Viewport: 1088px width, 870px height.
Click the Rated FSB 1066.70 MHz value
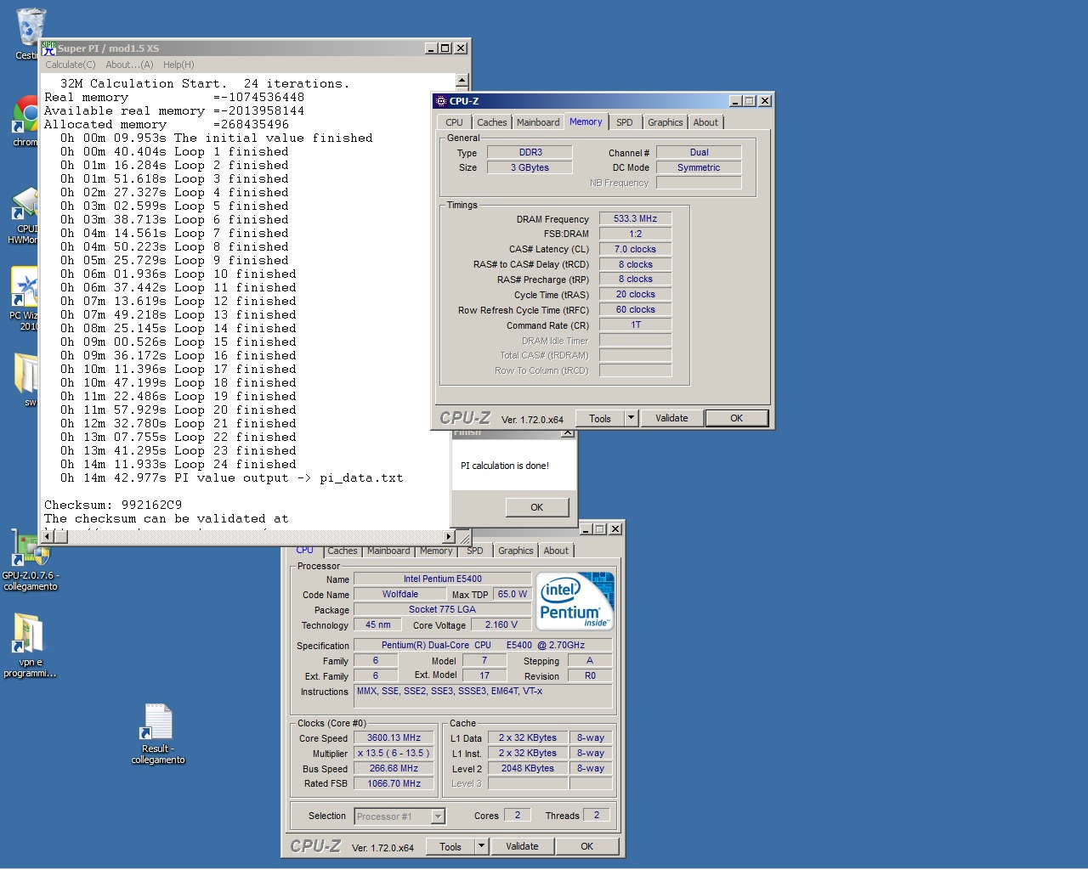click(394, 783)
